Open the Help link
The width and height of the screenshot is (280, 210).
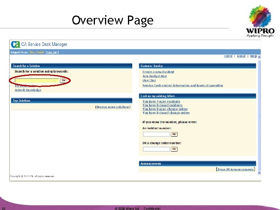254,56
